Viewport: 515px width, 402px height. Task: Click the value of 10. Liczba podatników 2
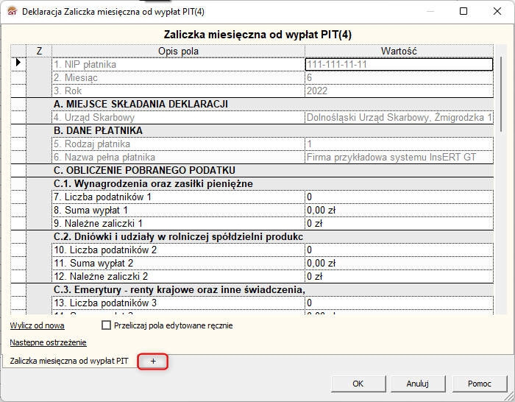(x=399, y=250)
